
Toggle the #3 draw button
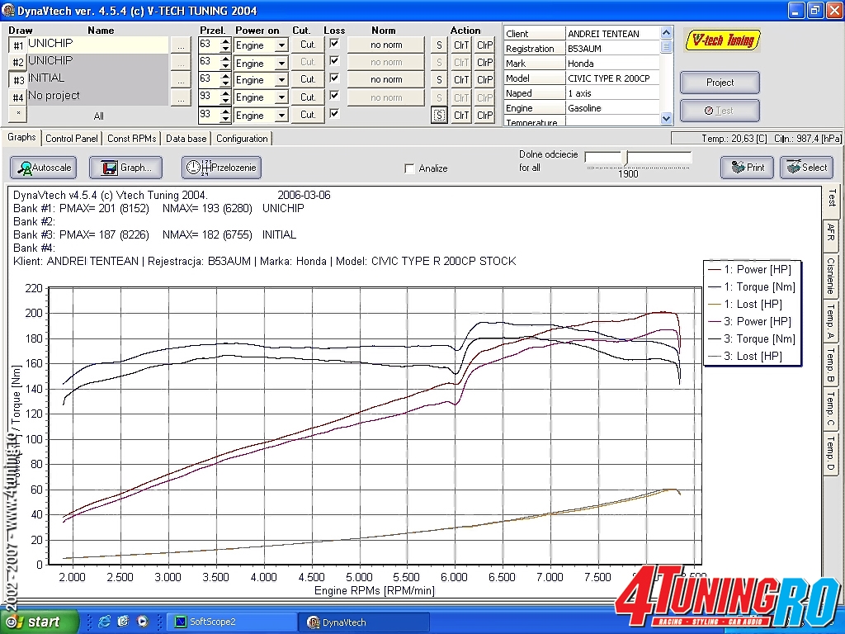pyautogui.click(x=18, y=80)
